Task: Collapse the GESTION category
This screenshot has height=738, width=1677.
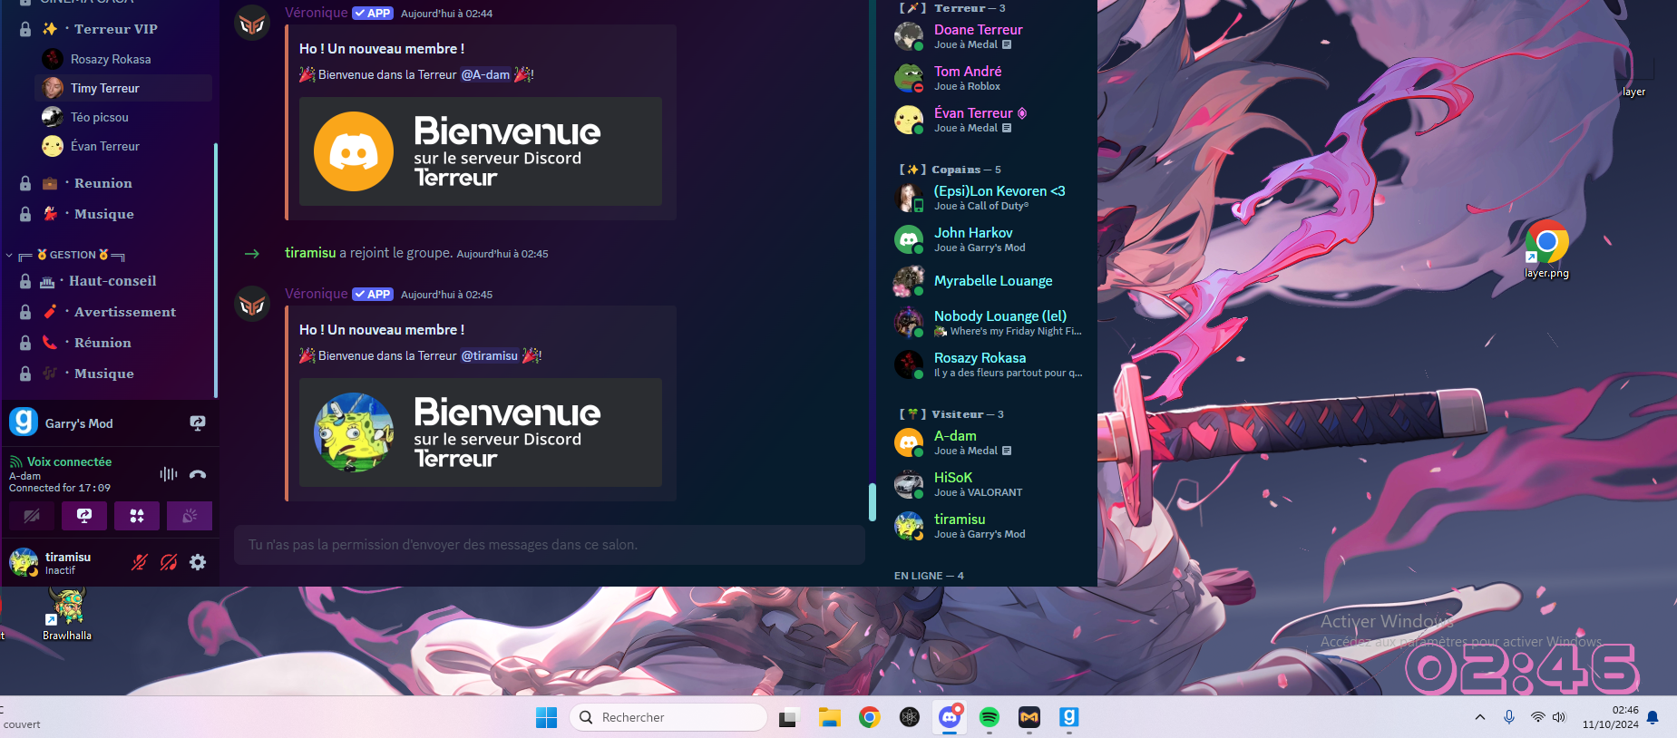Action: click(x=73, y=255)
